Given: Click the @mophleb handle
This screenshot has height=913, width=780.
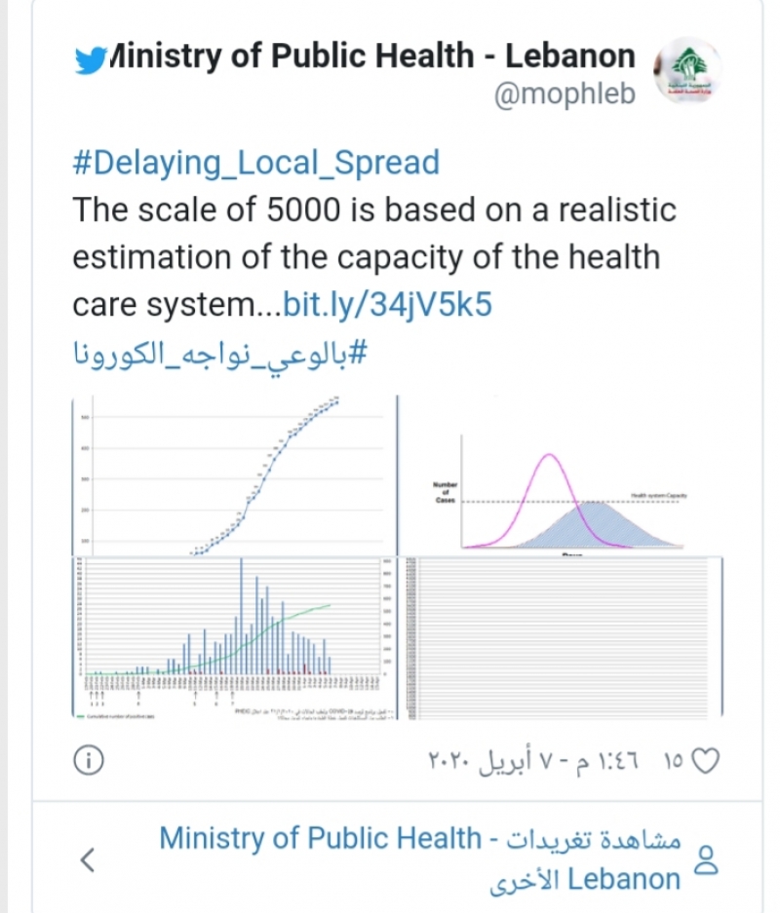Looking at the screenshot, I should [x=565, y=95].
